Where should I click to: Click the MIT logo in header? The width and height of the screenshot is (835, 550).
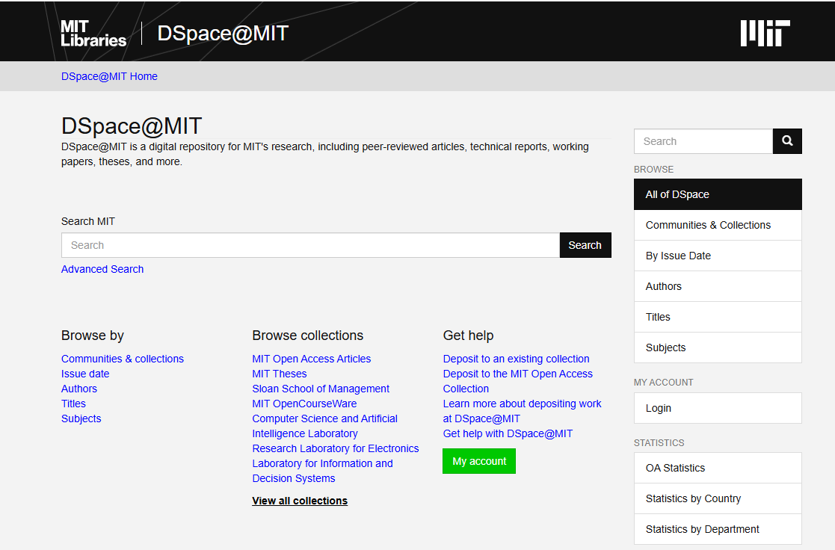click(x=765, y=34)
